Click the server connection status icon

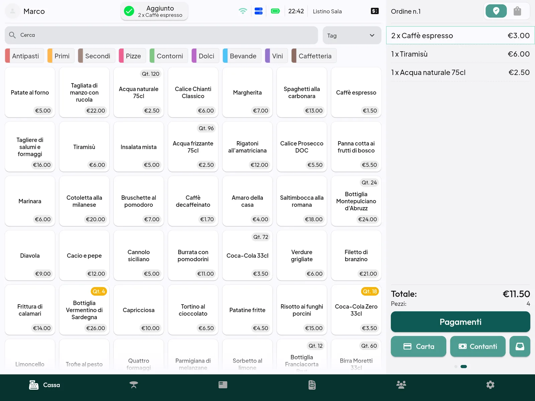click(x=259, y=11)
